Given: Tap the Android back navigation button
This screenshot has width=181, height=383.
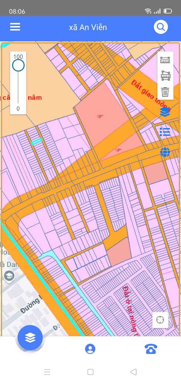Looking at the screenshot, I should click(x=134, y=372).
